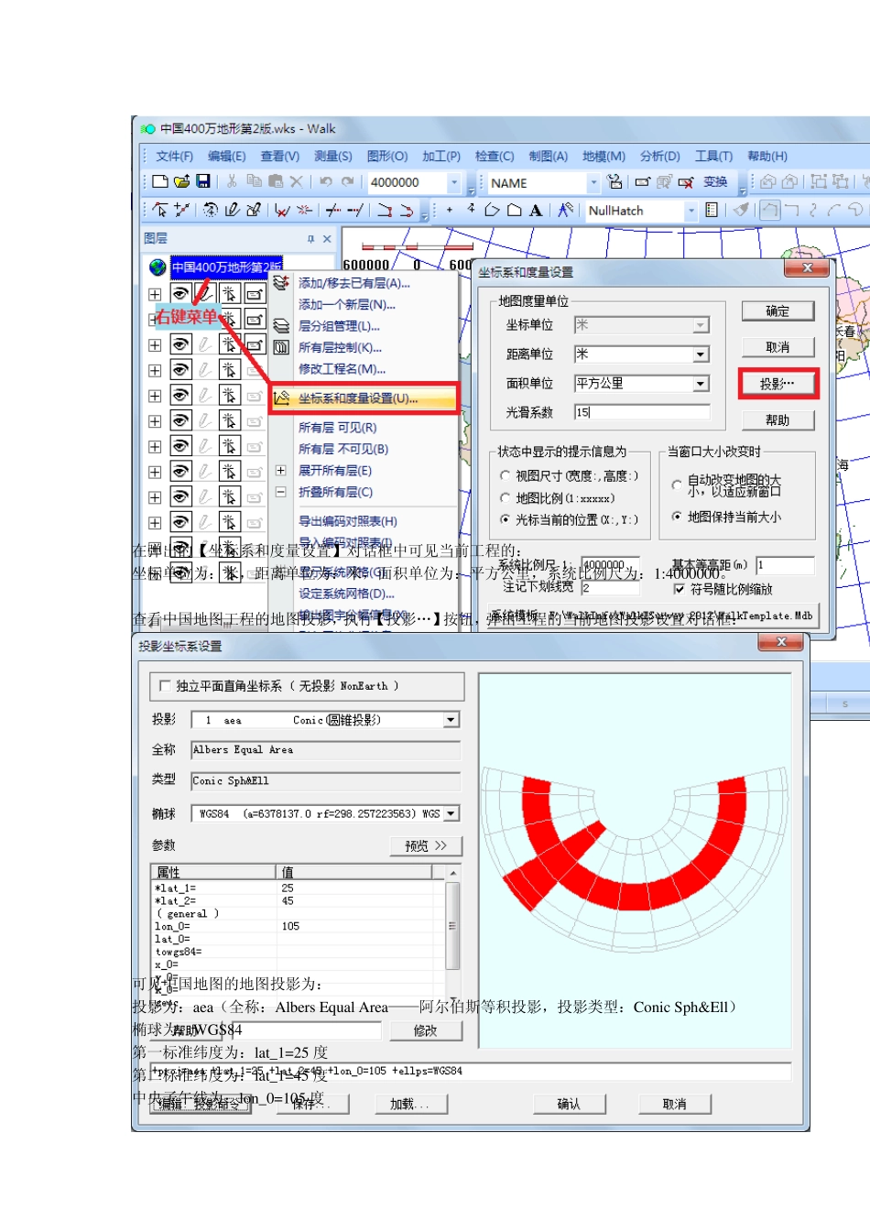
Task: Click the Copy icon in the toolbar
Action: 254,182
